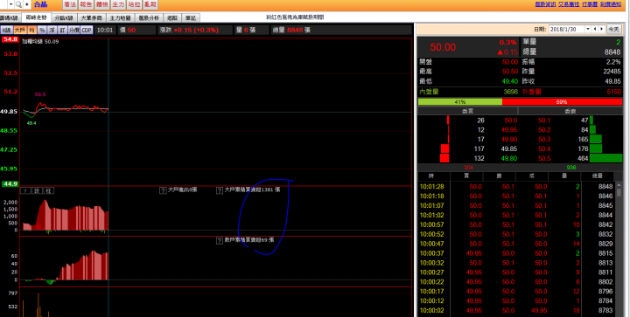Go to previous date arrow
630x317 pixels.
point(596,30)
